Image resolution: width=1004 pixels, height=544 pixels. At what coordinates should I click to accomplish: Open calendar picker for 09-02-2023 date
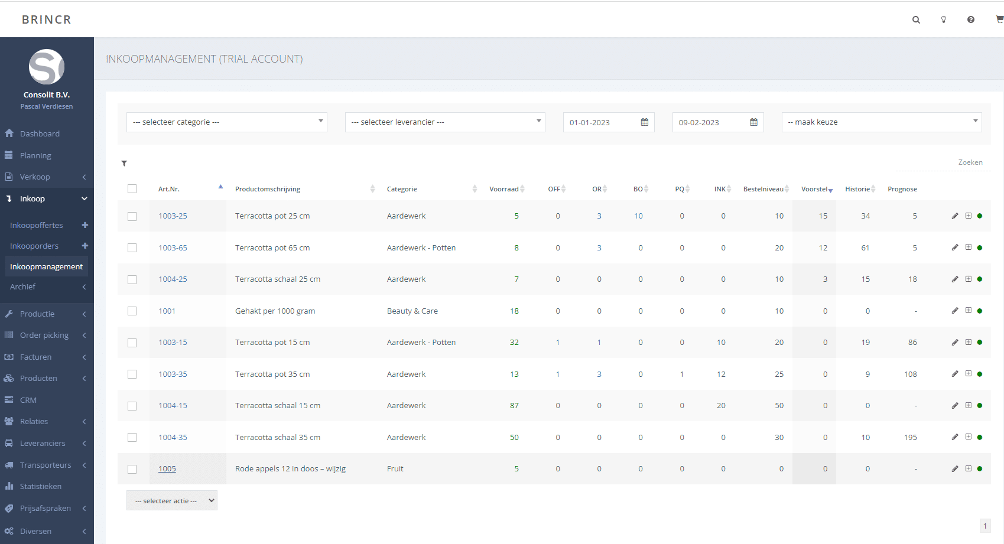[753, 122]
